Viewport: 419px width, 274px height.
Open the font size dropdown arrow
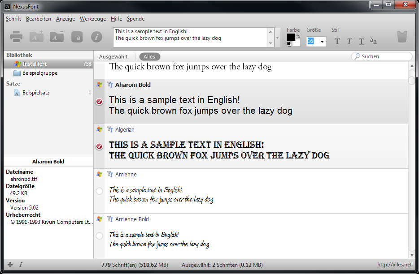[322, 41]
